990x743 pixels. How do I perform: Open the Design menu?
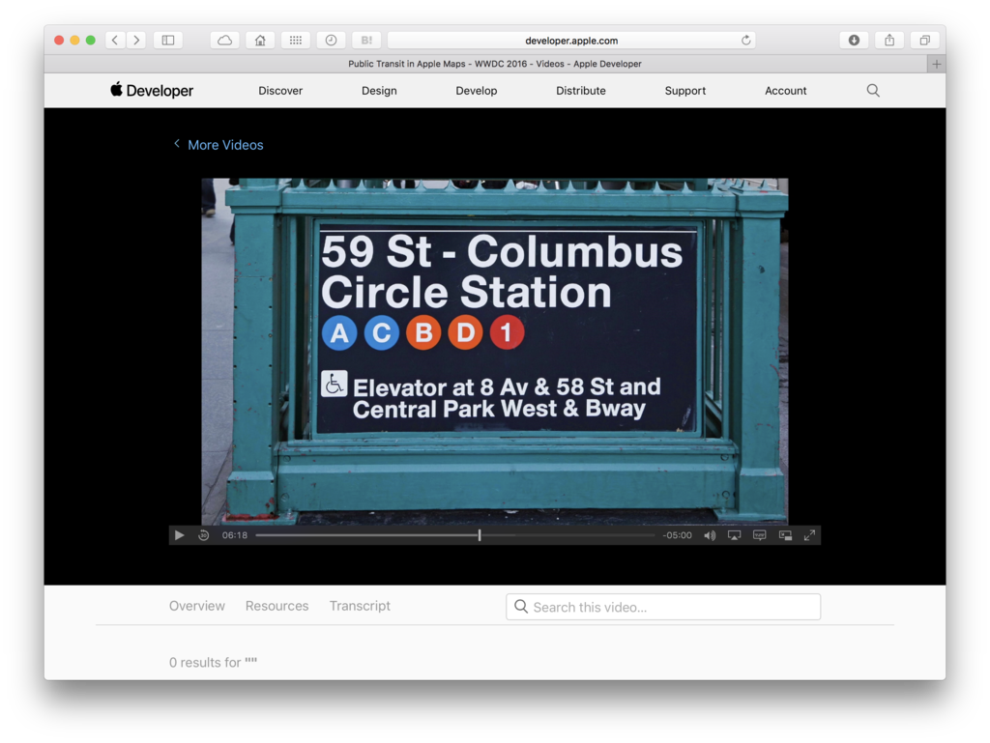(379, 90)
